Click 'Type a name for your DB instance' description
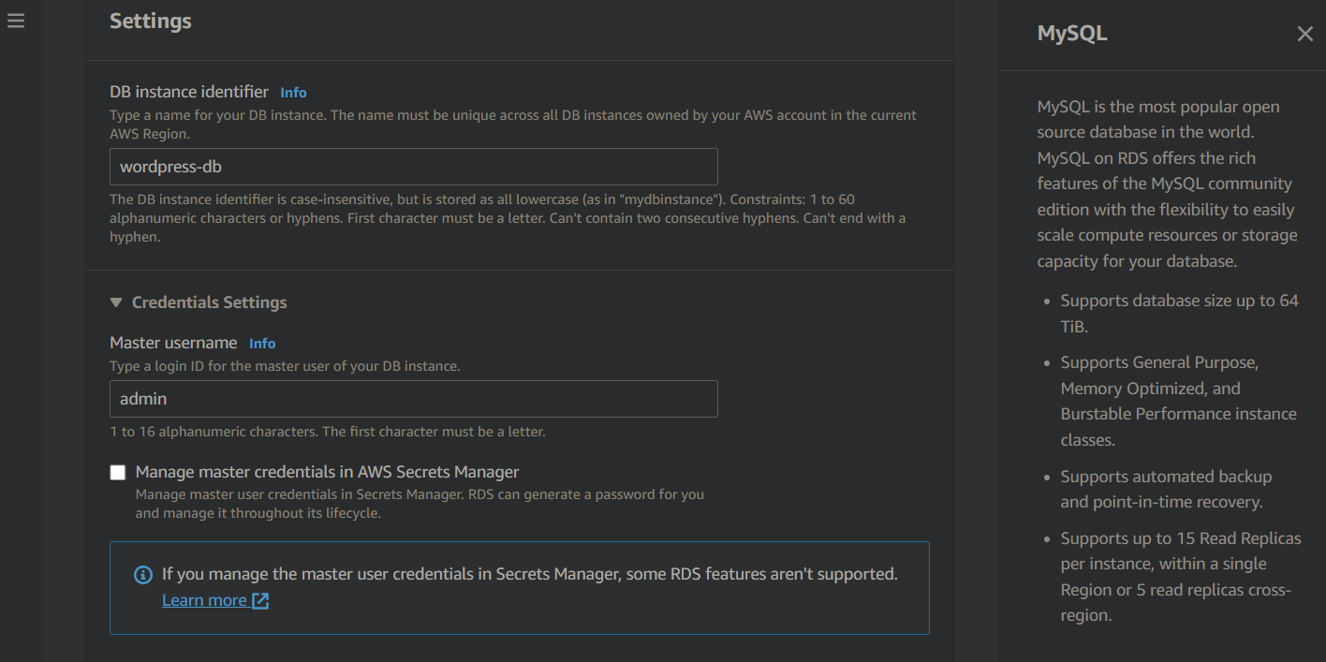Image resolution: width=1326 pixels, height=662 pixels. (513, 125)
